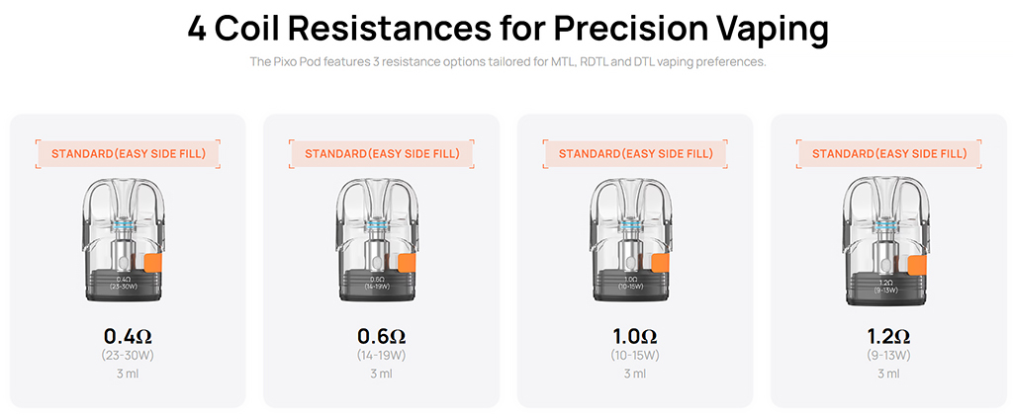Click the orange fill plug on the 0.4Ω pod
Viewport: 1013px width, 419px height.
click(x=152, y=264)
